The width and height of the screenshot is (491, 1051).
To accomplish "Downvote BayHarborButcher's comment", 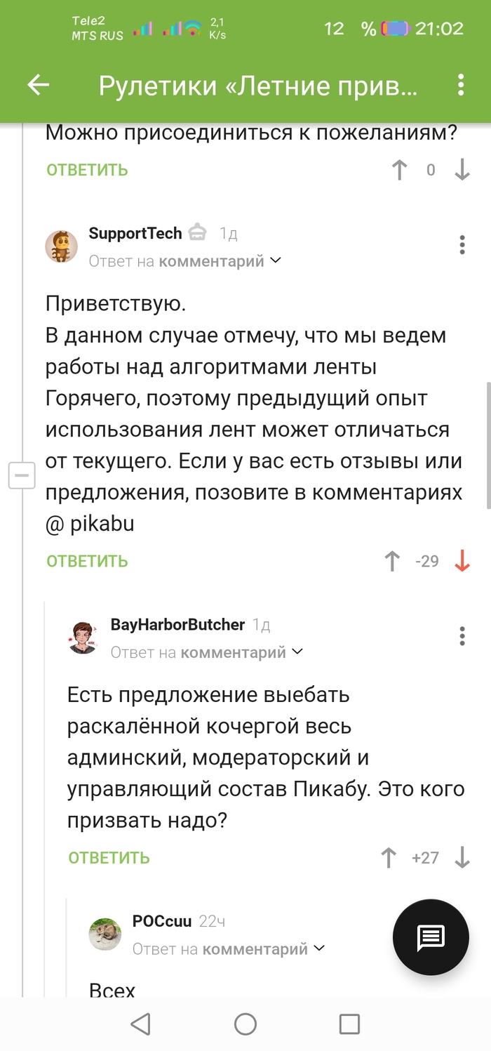I will 462,857.
